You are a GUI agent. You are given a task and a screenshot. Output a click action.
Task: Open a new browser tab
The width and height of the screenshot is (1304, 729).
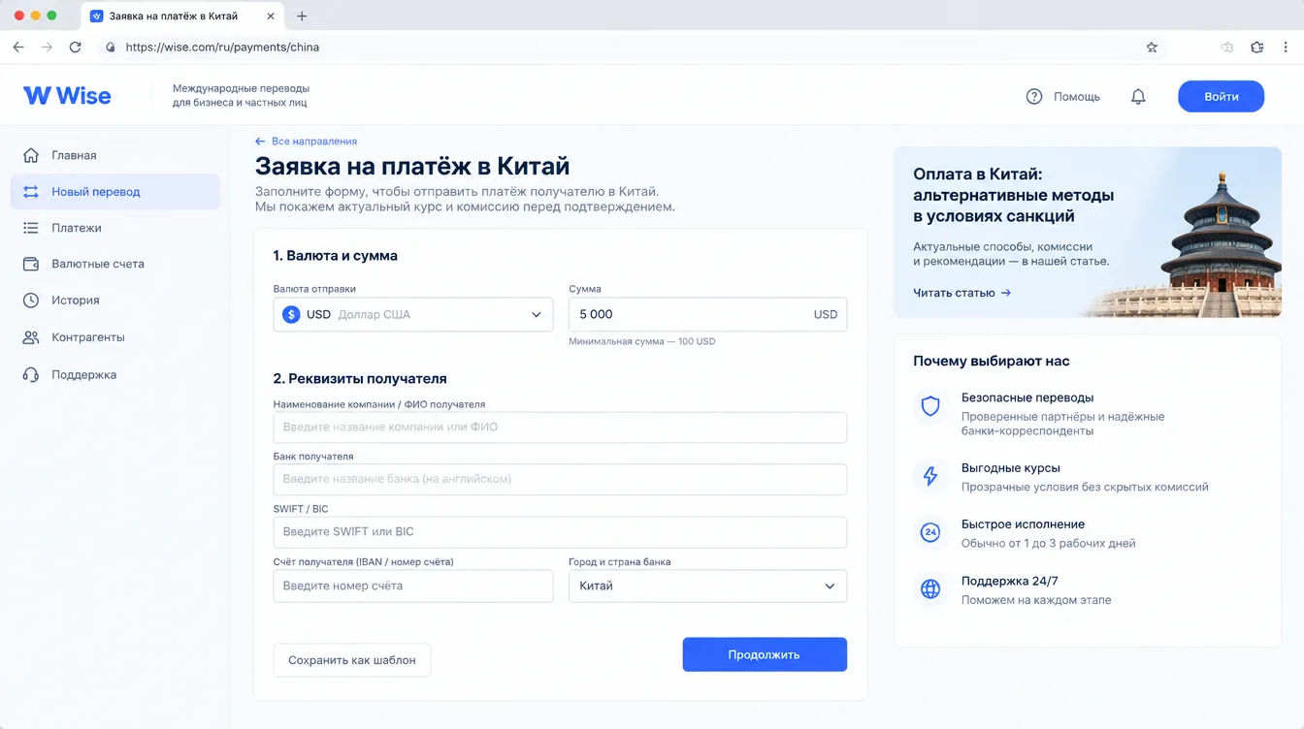302,16
